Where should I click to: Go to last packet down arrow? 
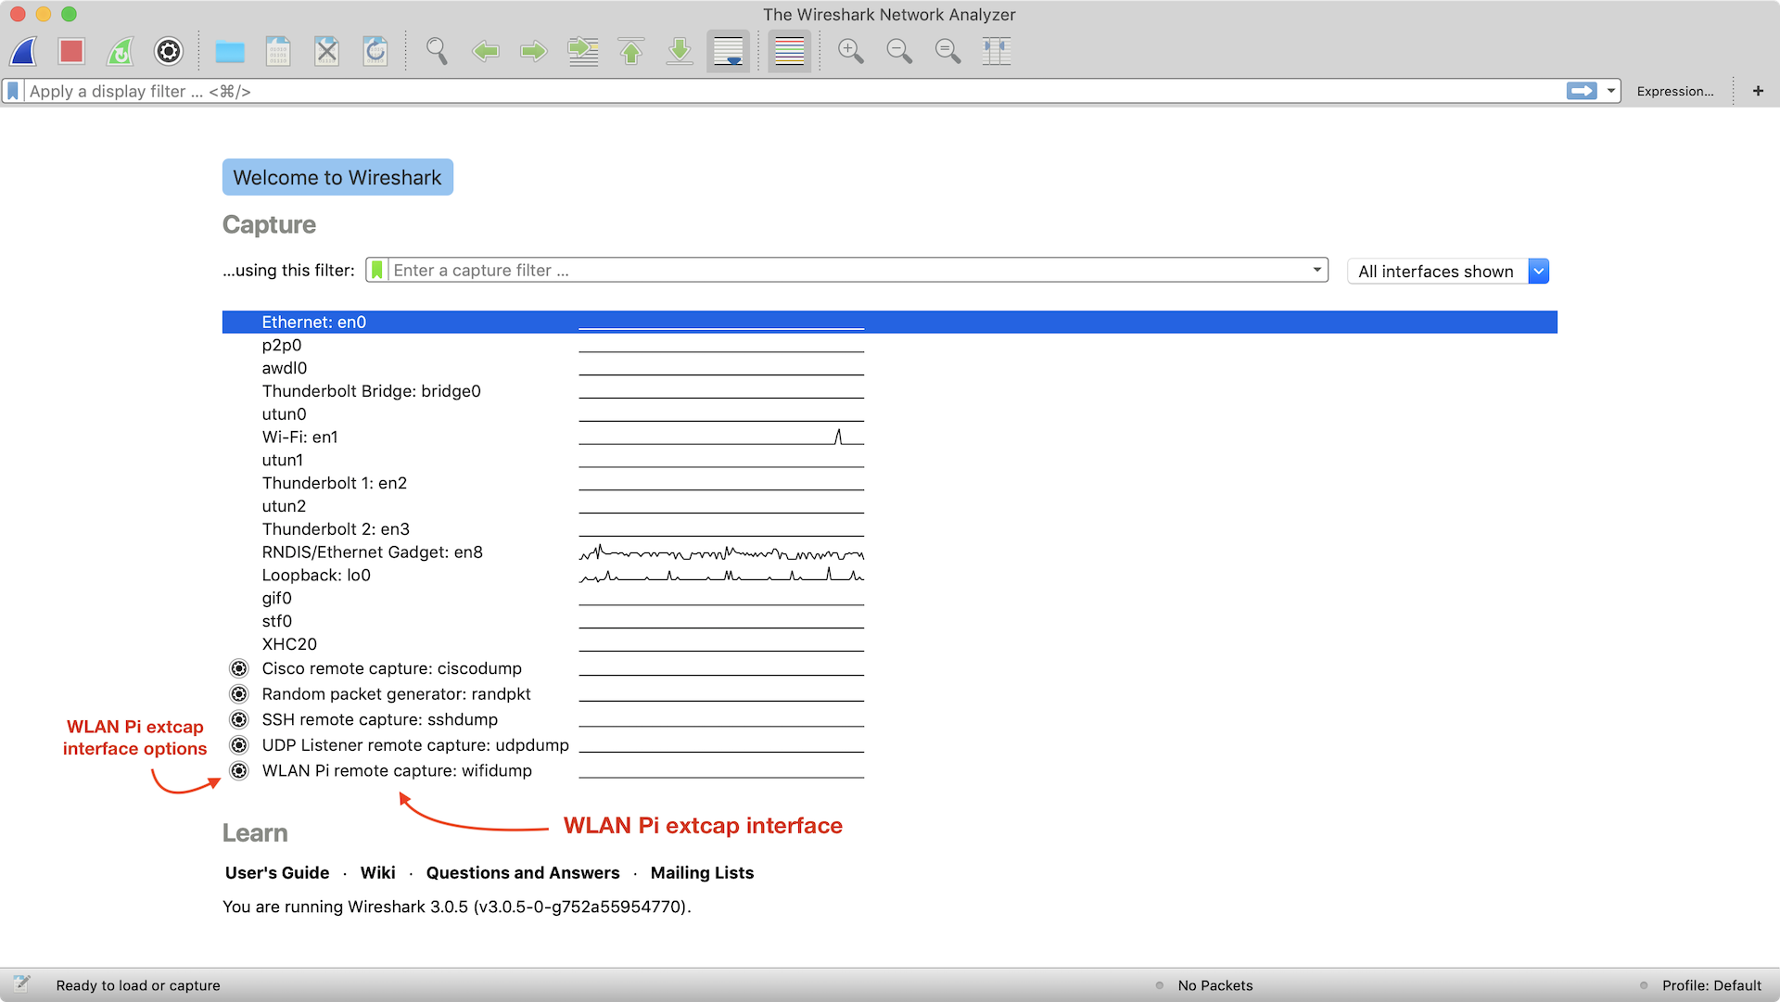pos(680,51)
